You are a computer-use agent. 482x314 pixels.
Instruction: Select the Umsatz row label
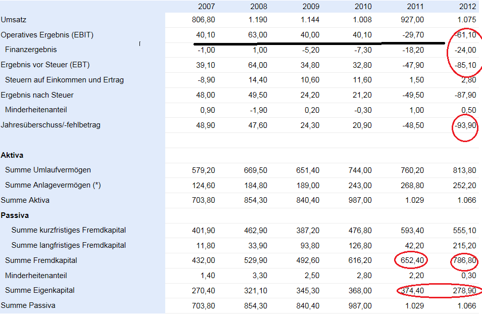click(14, 20)
